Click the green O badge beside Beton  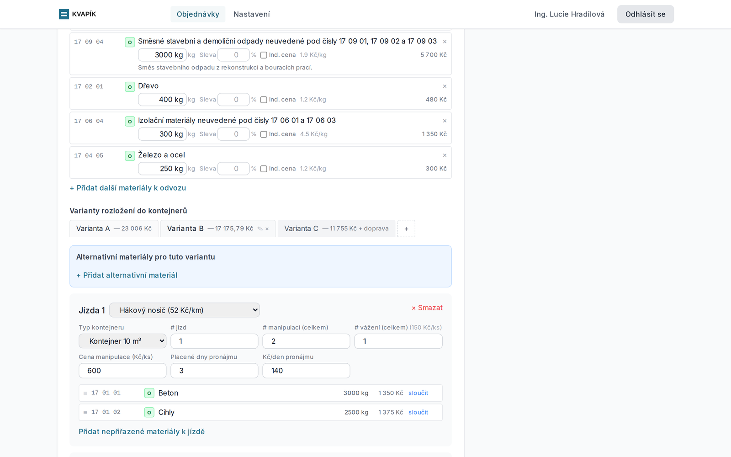click(149, 393)
